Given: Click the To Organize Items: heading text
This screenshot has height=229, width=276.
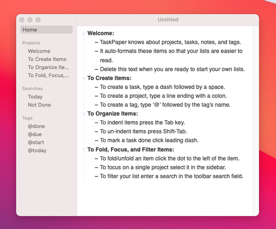Looking at the screenshot, I should tap(113, 114).
